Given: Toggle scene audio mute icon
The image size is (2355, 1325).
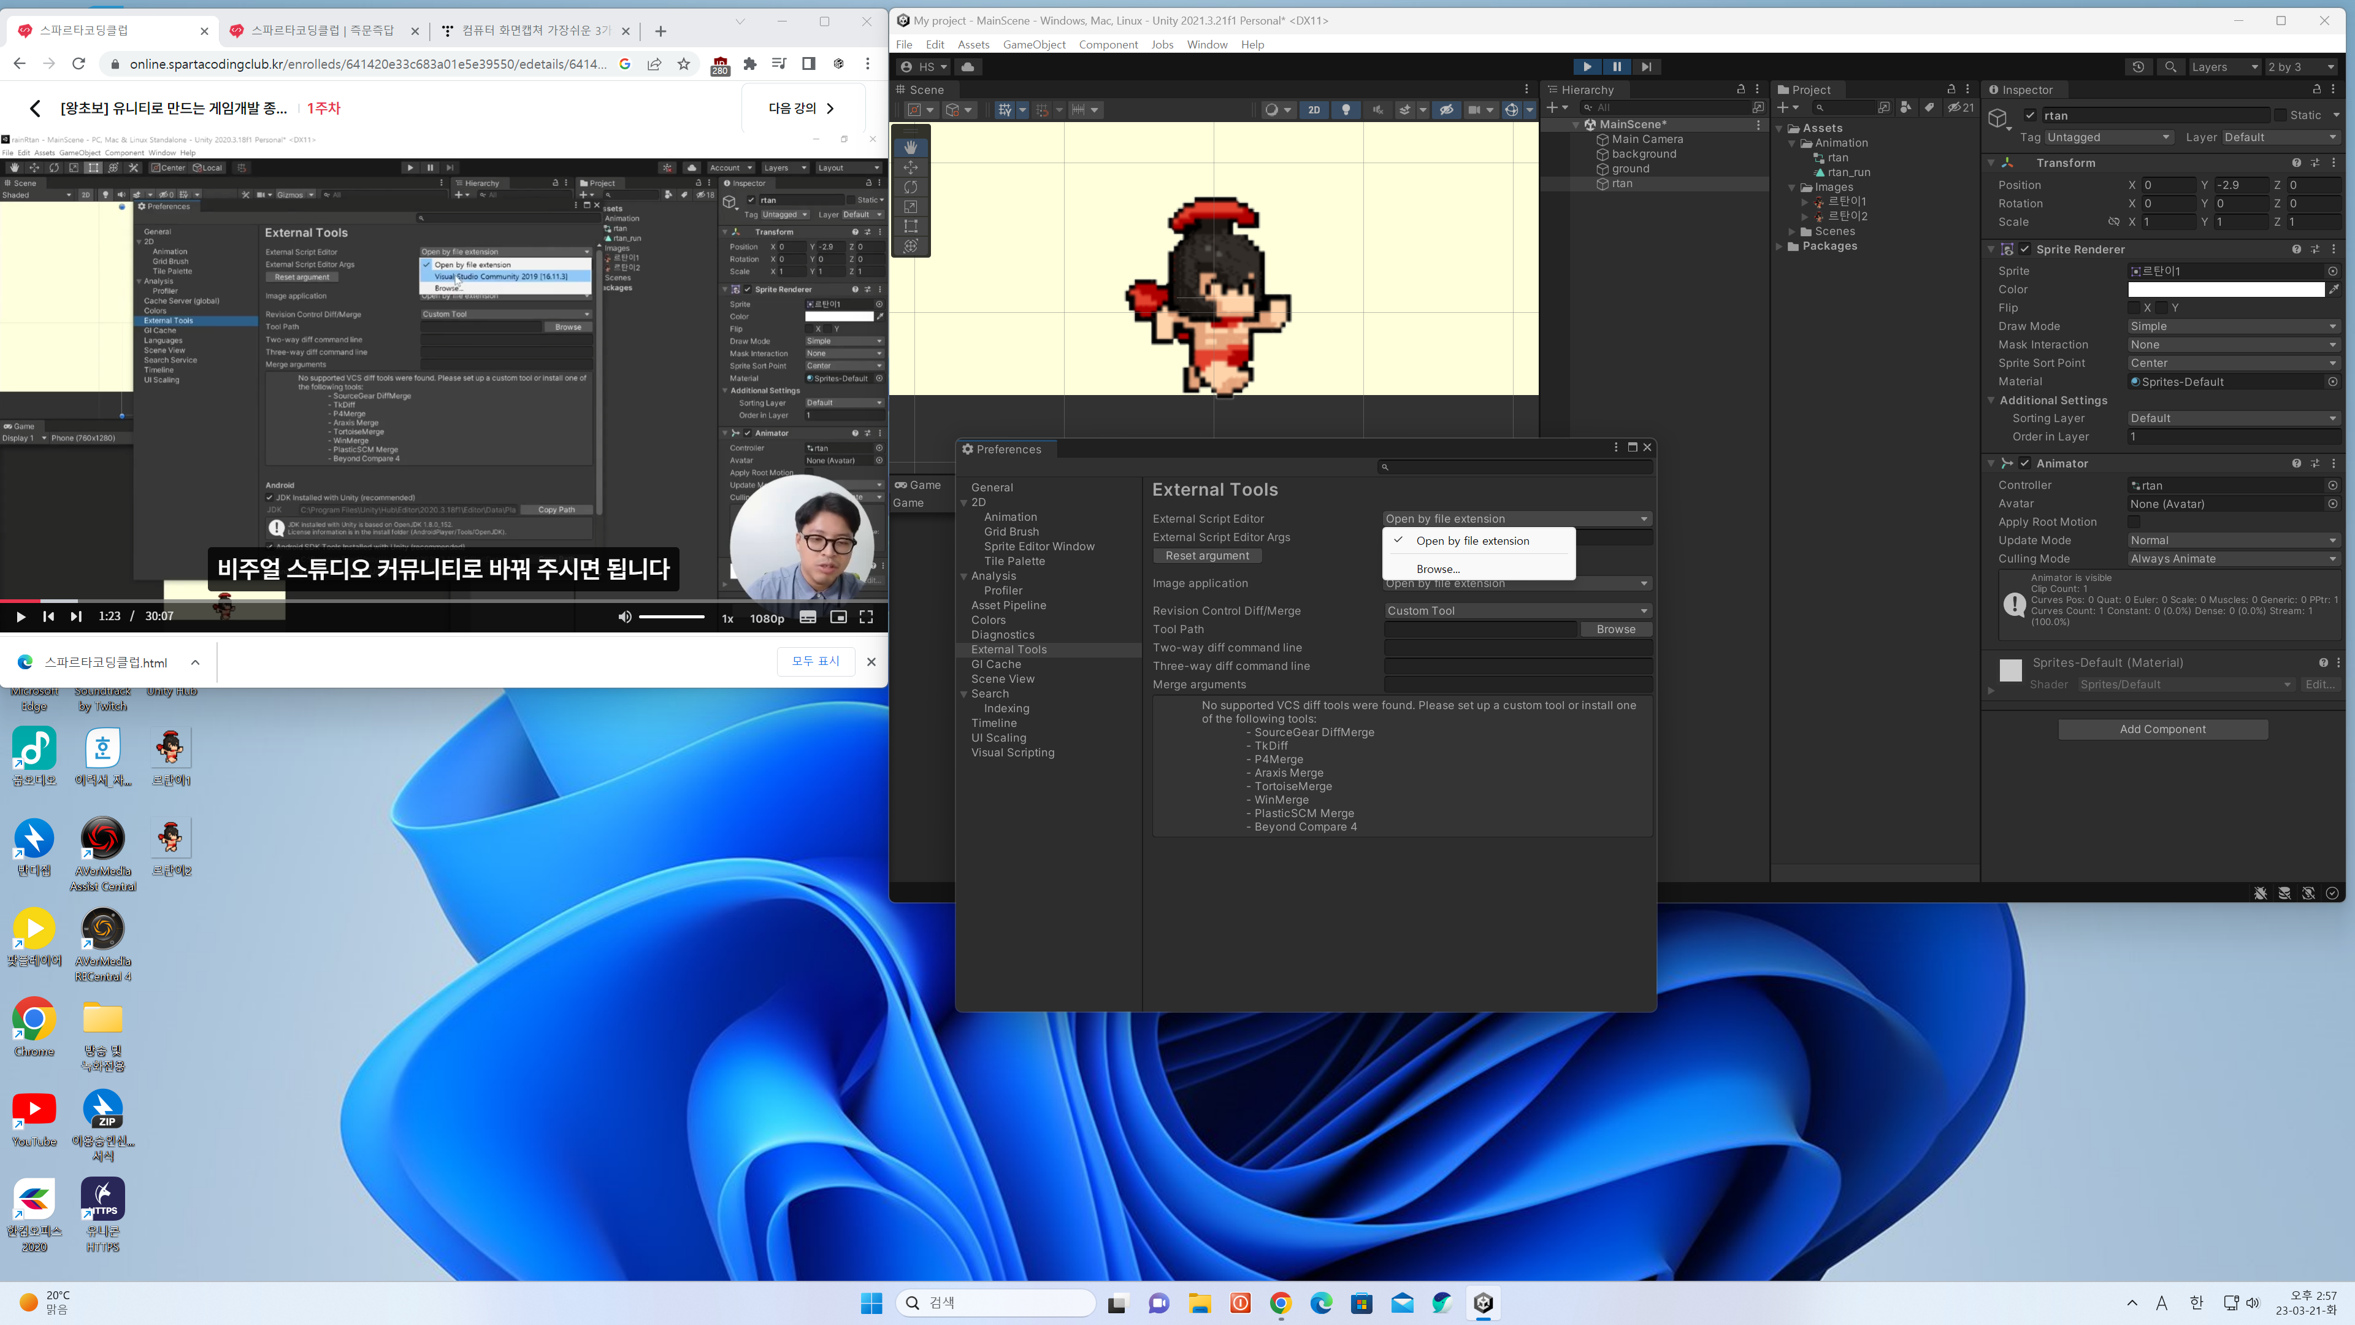Looking at the screenshot, I should 1377,110.
